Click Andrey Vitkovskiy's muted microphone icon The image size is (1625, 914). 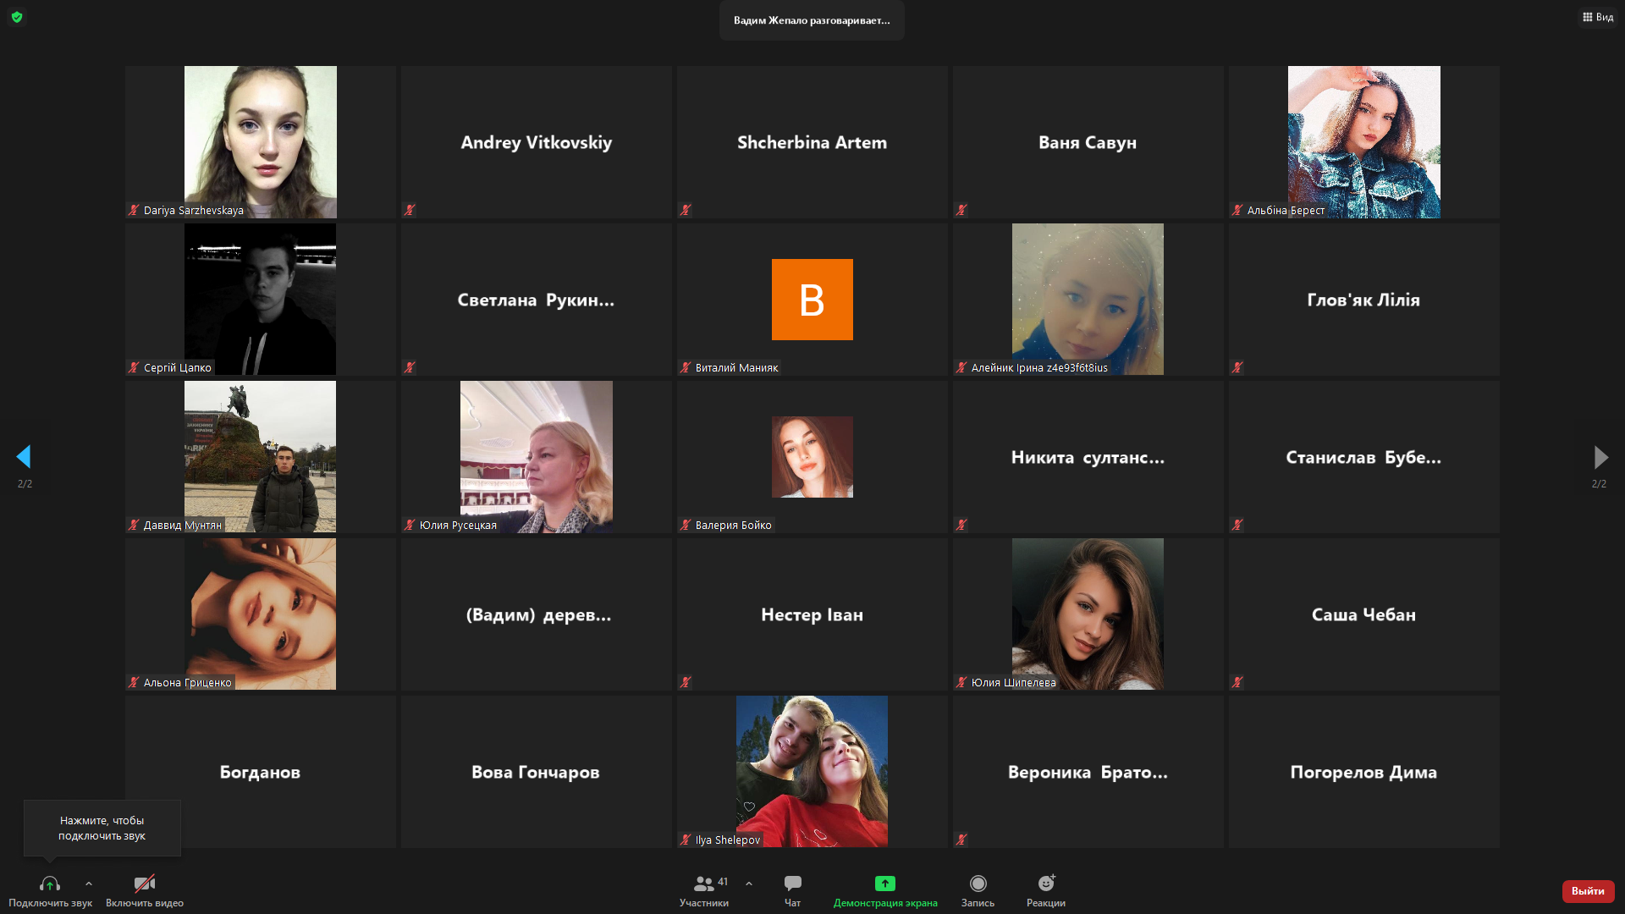coord(410,210)
